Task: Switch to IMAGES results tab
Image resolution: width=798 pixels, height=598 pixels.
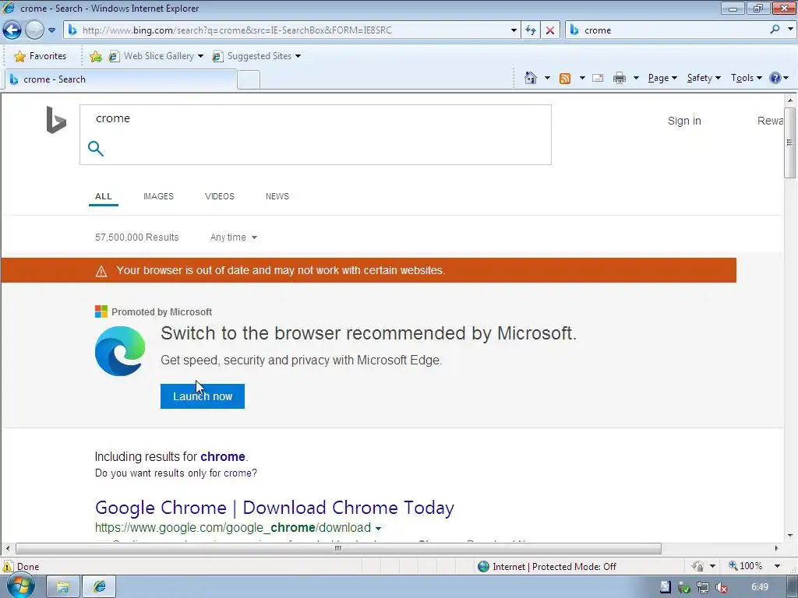Action: pyautogui.click(x=158, y=196)
